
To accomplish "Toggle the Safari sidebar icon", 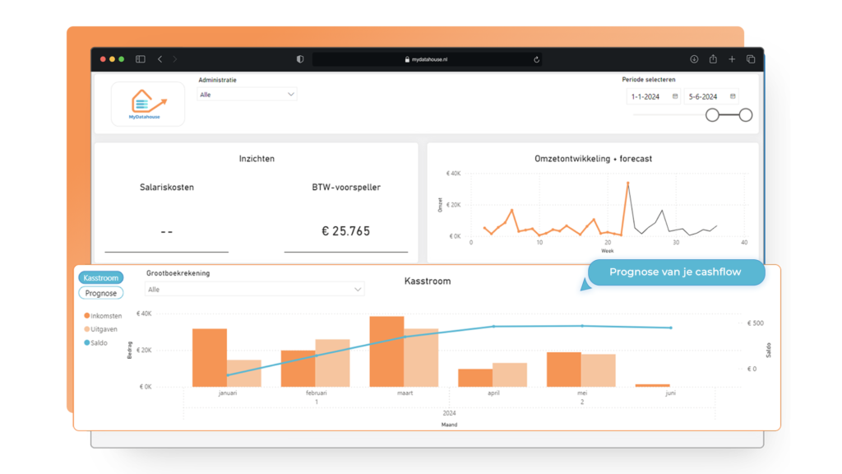I will (x=141, y=59).
